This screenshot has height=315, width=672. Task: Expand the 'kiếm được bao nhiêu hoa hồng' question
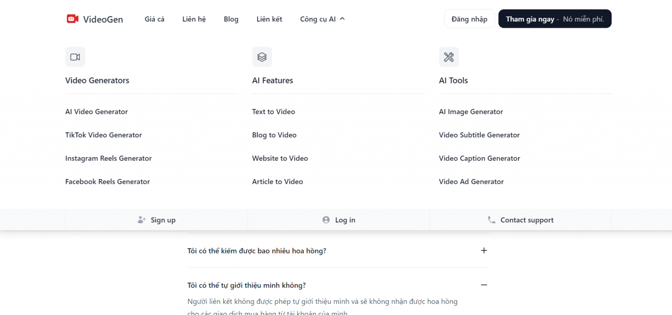[484, 250]
